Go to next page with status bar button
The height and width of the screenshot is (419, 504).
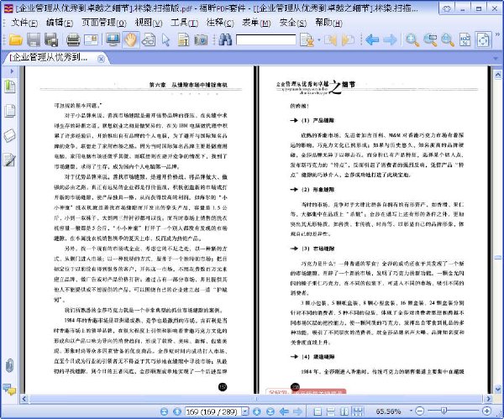[257, 411]
